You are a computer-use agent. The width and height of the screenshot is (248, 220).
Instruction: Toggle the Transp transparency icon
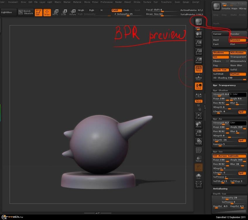[x=199, y=159]
